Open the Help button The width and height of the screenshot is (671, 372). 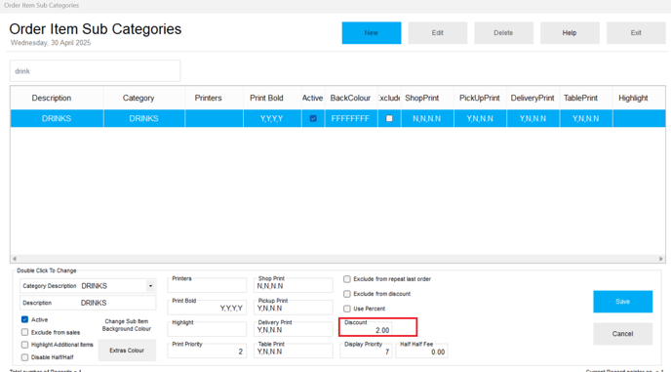(570, 33)
